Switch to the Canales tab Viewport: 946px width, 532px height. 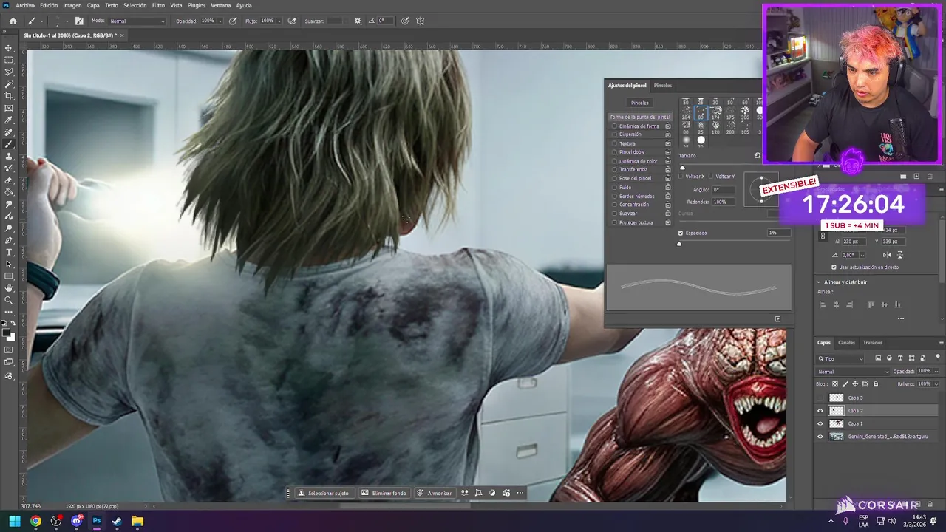(846, 343)
